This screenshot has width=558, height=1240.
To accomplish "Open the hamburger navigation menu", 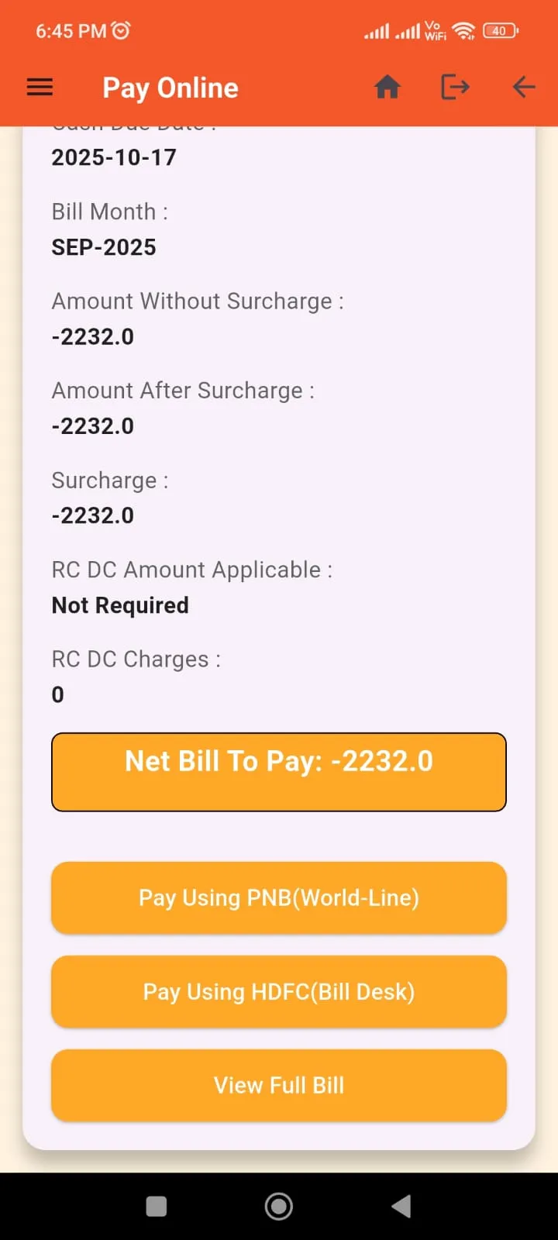I will point(40,88).
